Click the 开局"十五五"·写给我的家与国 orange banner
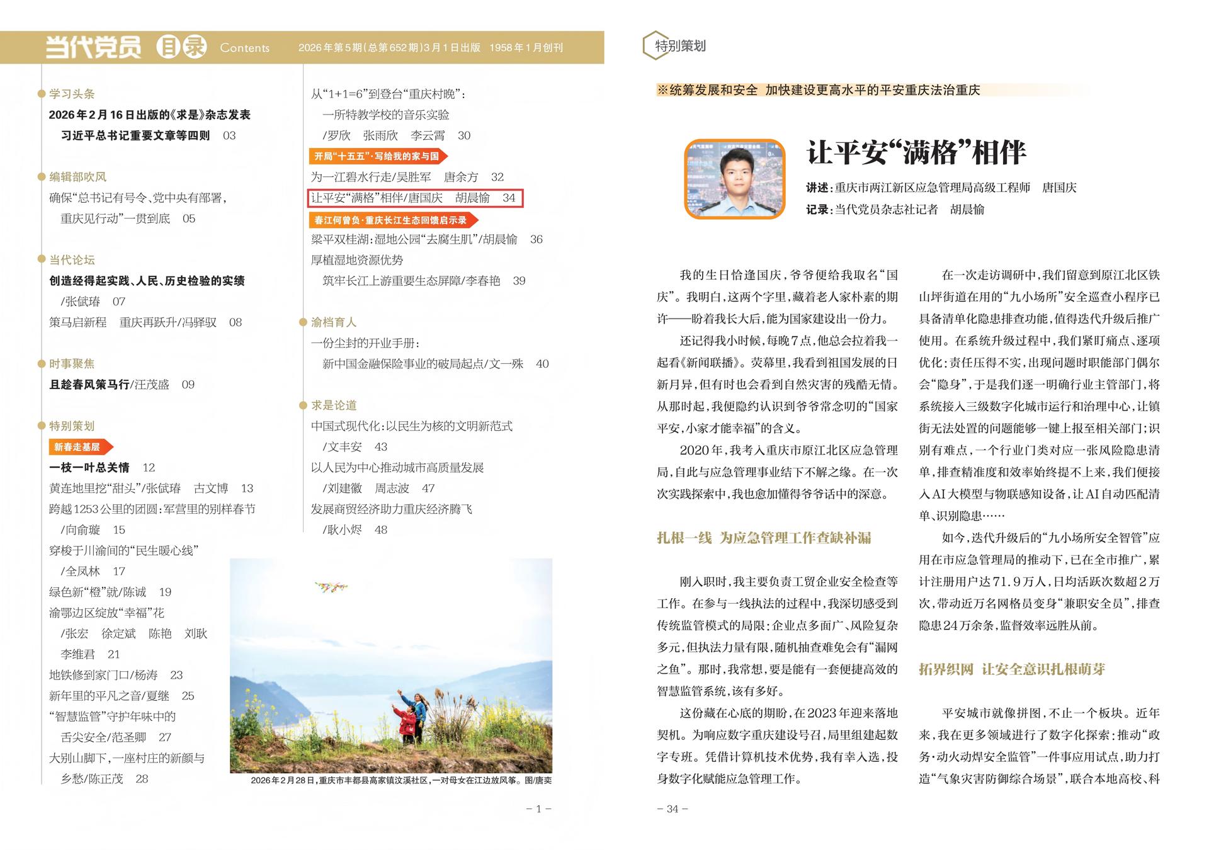 point(378,156)
